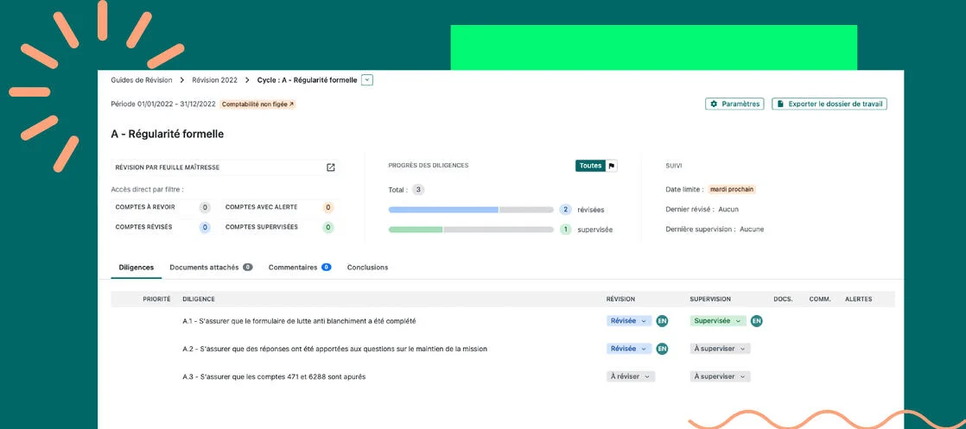Open A.3 À réviser status dropdown
The height and width of the screenshot is (429, 966).
pos(630,376)
